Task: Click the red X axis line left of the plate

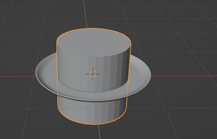Action: pos(16,76)
